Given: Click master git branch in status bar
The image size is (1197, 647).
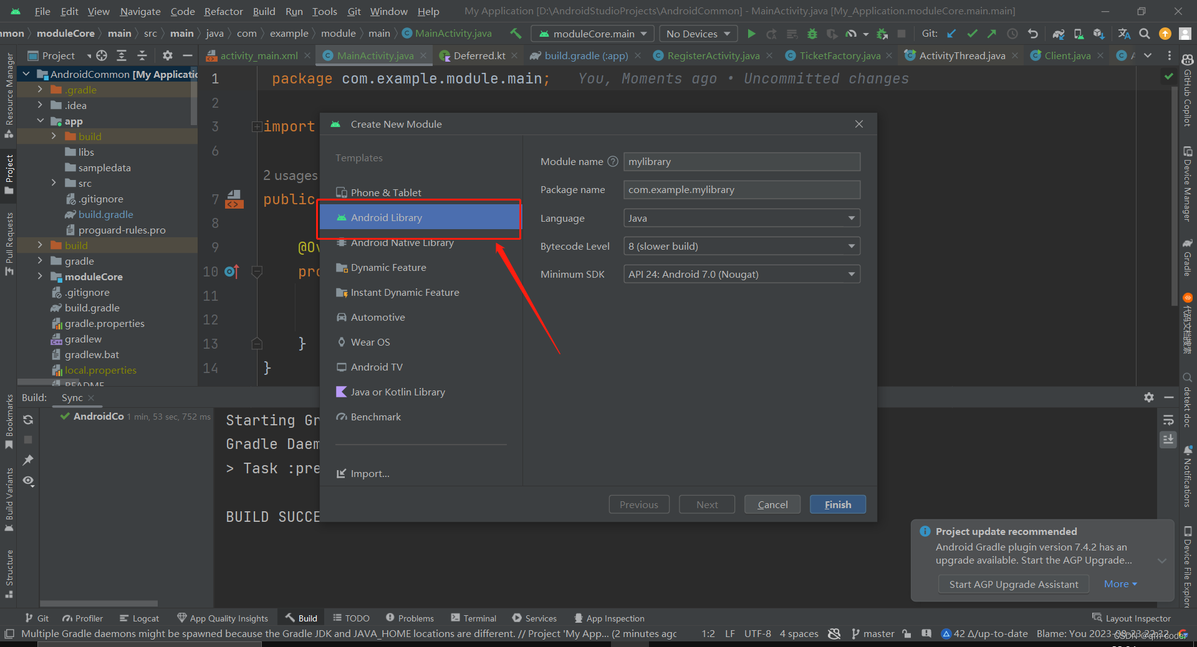Looking at the screenshot, I should (873, 633).
